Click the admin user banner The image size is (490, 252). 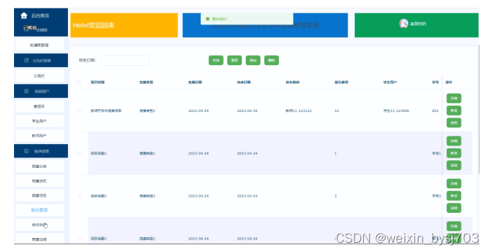(416, 25)
